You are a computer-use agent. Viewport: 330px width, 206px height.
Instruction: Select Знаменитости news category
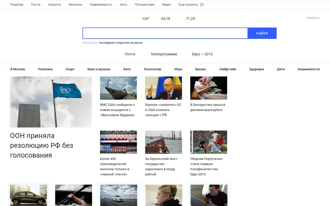309,69
